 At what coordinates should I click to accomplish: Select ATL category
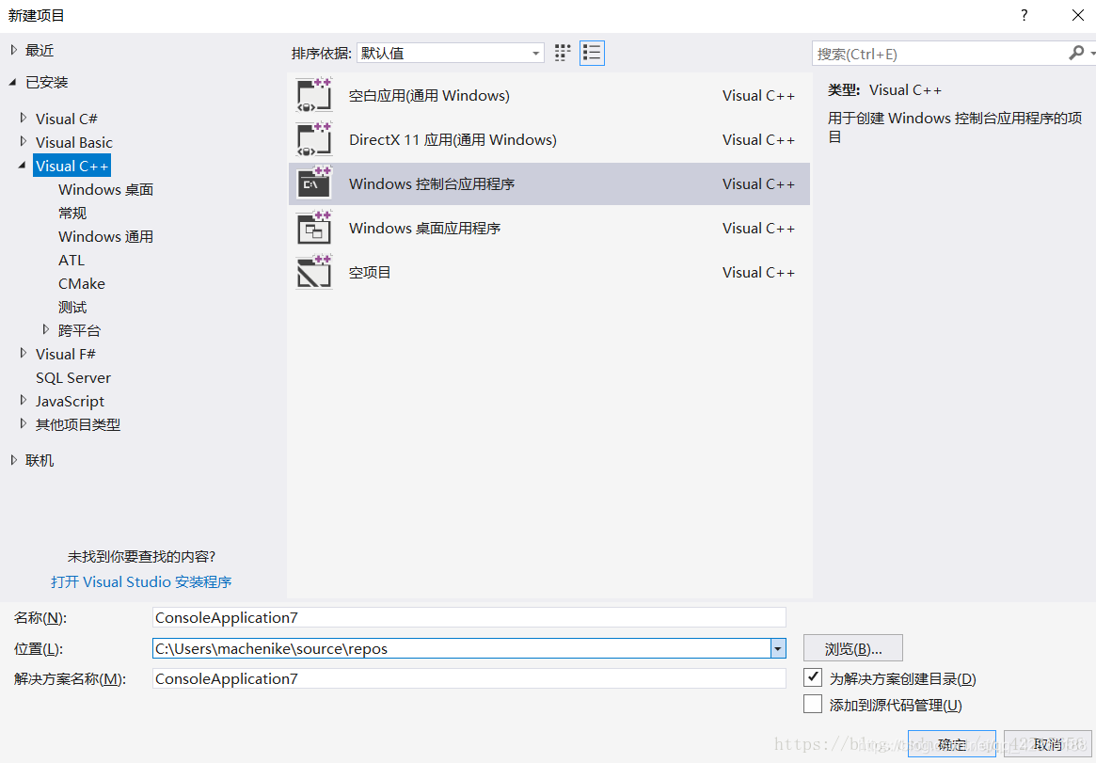[x=71, y=260]
